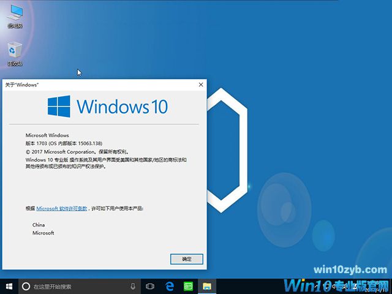Click the Windows 10 logo banner
Image resolution: width=392 pixels, height=294 pixels.
(x=107, y=107)
